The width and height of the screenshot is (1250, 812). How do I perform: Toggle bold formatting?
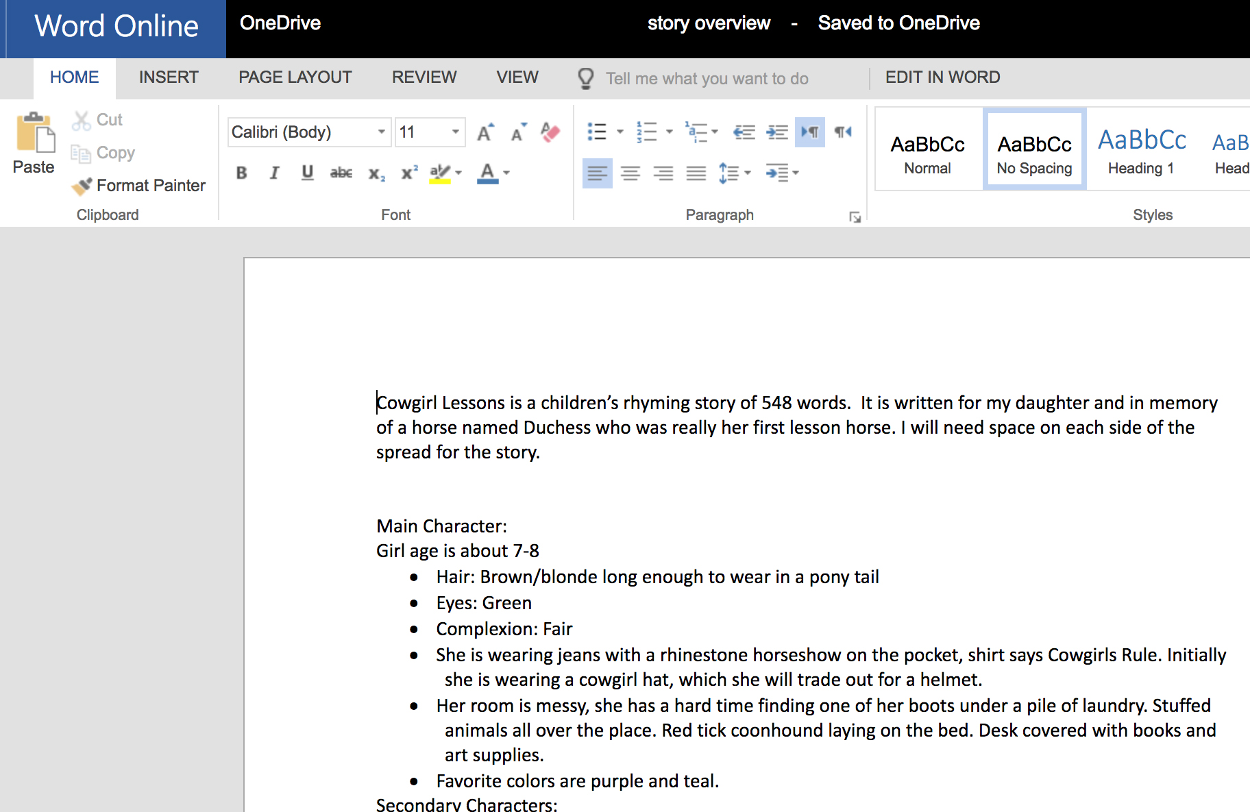click(x=241, y=173)
